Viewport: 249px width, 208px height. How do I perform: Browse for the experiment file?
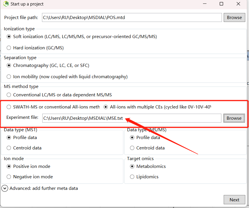(x=234, y=118)
